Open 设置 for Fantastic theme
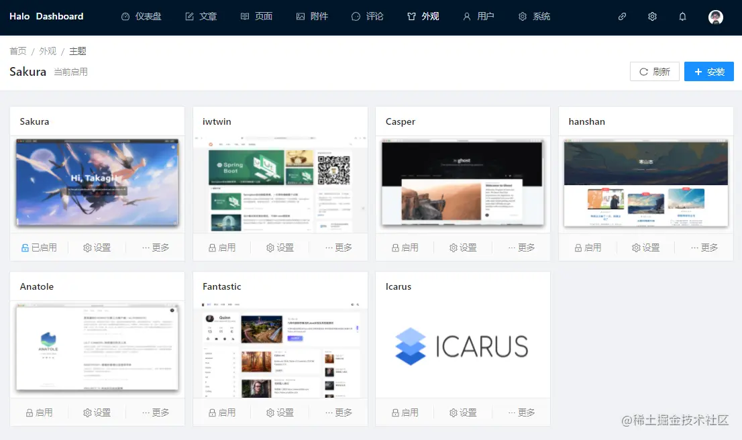Image resolution: width=742 pixels, height=440 pixels. (280, 412)
